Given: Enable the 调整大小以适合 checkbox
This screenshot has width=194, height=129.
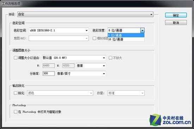Looking at the screenshot, I should click(16, 58).
